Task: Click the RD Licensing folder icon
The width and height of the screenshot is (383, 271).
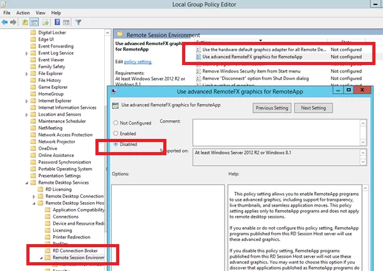Action: [x=40, y=189]
